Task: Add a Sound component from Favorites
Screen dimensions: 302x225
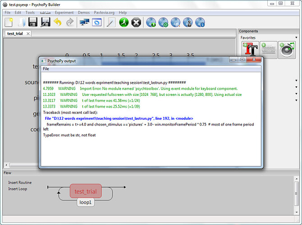Action: [x=287, y=49]
